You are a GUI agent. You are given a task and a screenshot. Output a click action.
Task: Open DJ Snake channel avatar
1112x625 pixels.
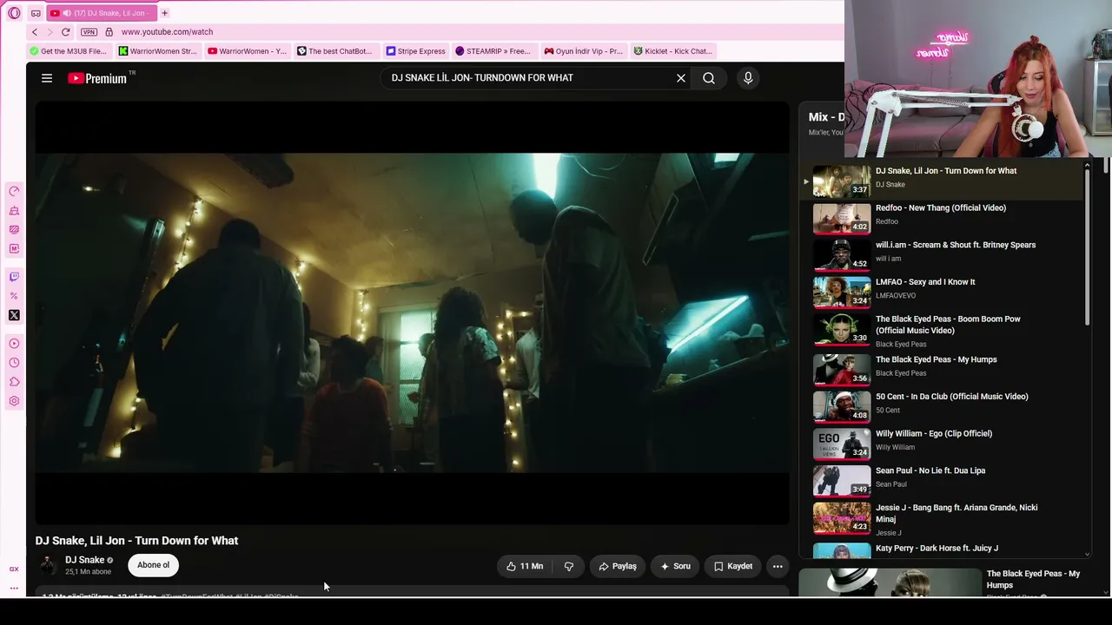click(48, 566)
